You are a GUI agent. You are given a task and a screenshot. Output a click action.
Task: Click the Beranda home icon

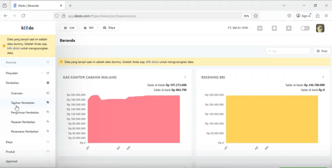[x=48, y=62]
